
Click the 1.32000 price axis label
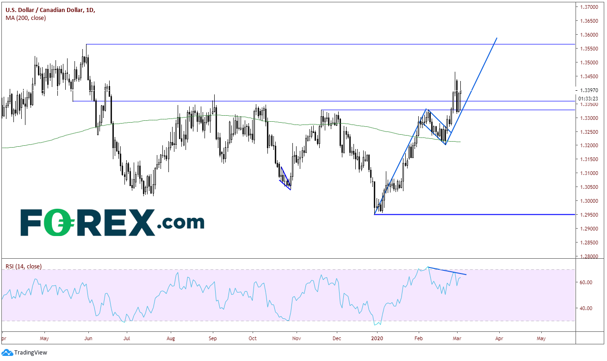[x=589, y=146]
